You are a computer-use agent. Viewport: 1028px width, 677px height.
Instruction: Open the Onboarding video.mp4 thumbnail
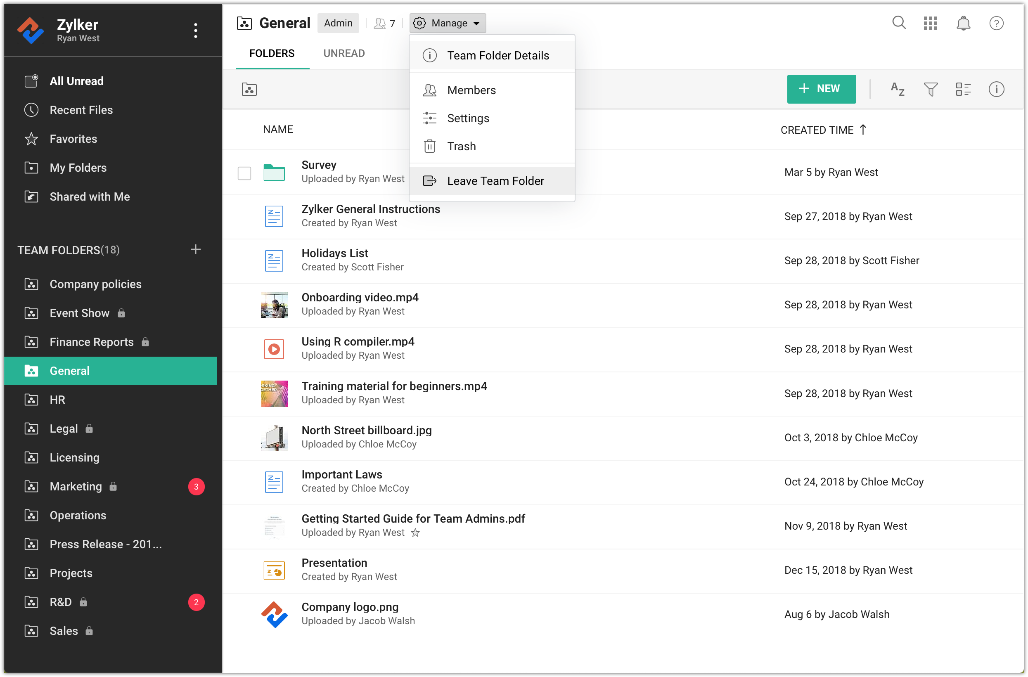tap(274, 305)
